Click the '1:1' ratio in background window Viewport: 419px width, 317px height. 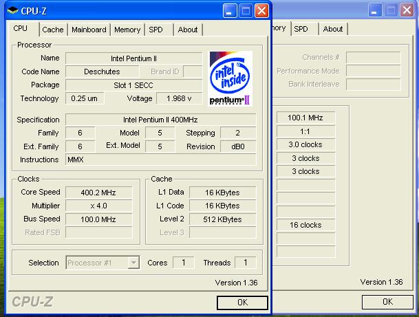click(x=305, y=131)
